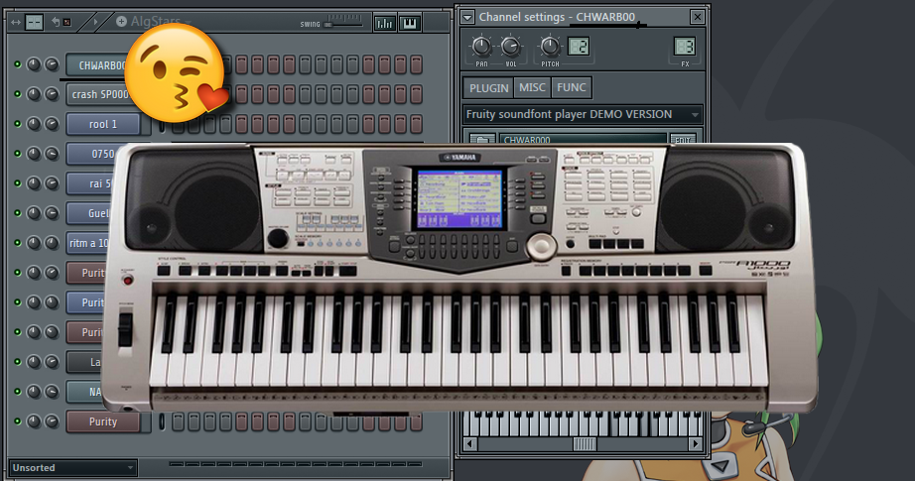Click the pan knob of rool 1 channel
The height and width of the screenshot is (481, 915).
tap(34, 124)
